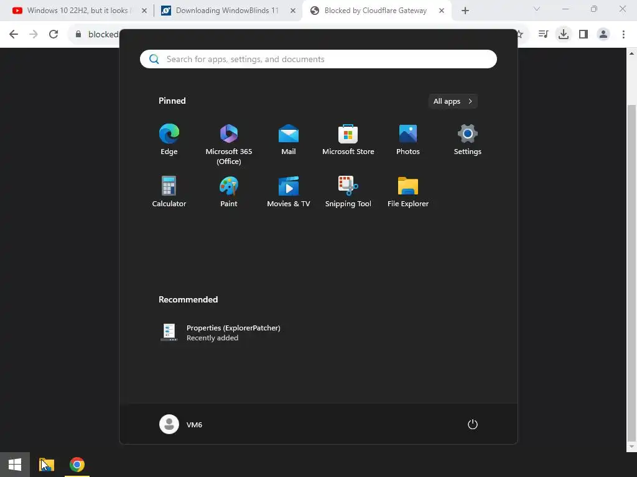Open Chrome media controls icon
The image size is (637, 477).
pos(543,34)
